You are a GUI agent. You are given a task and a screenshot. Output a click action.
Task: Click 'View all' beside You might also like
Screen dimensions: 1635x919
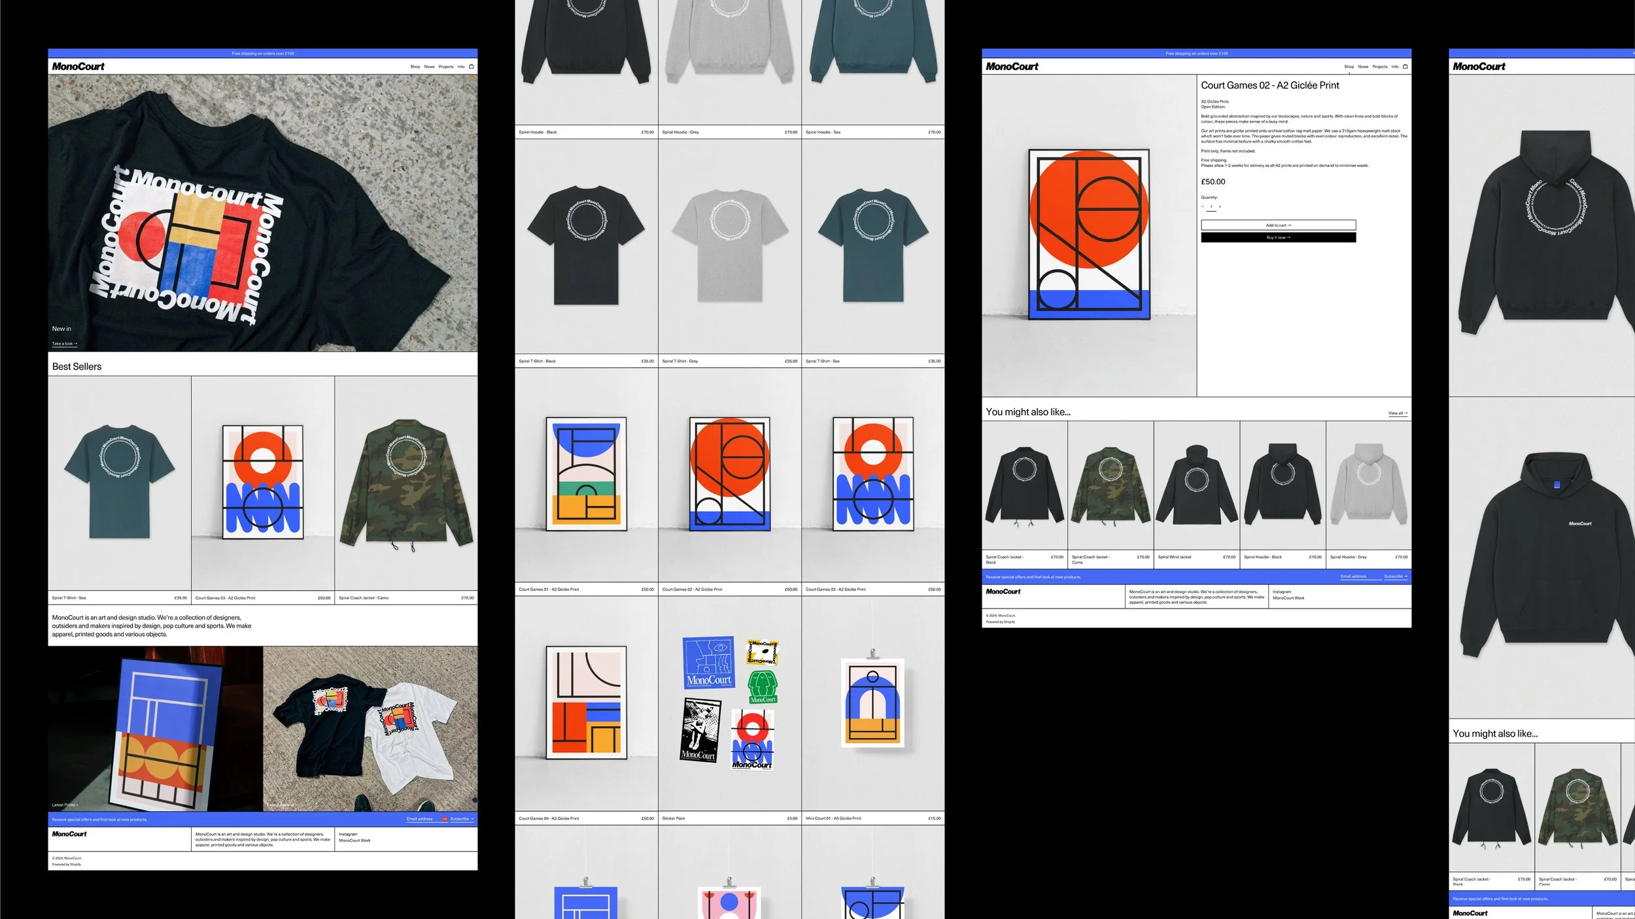coord(1397,413)
